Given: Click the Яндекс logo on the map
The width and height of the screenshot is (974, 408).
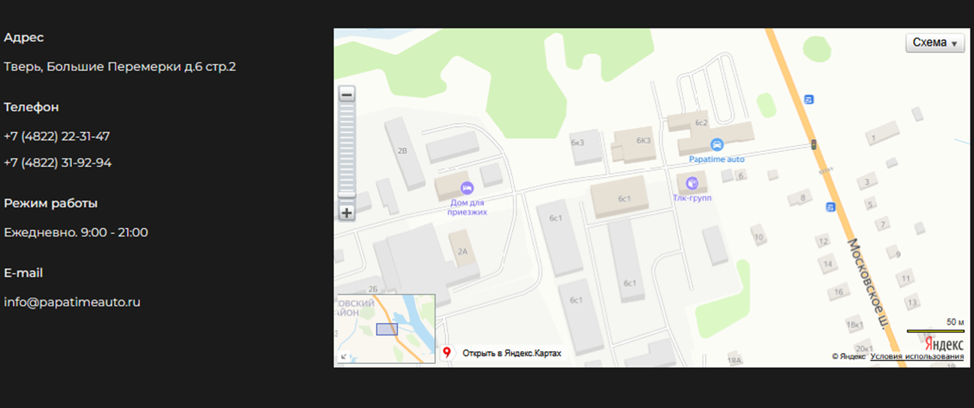Looking at the screenshot, I should (944, 344).
